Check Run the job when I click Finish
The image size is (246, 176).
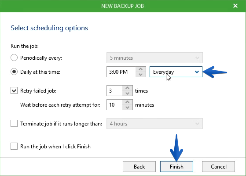(14, 147)
